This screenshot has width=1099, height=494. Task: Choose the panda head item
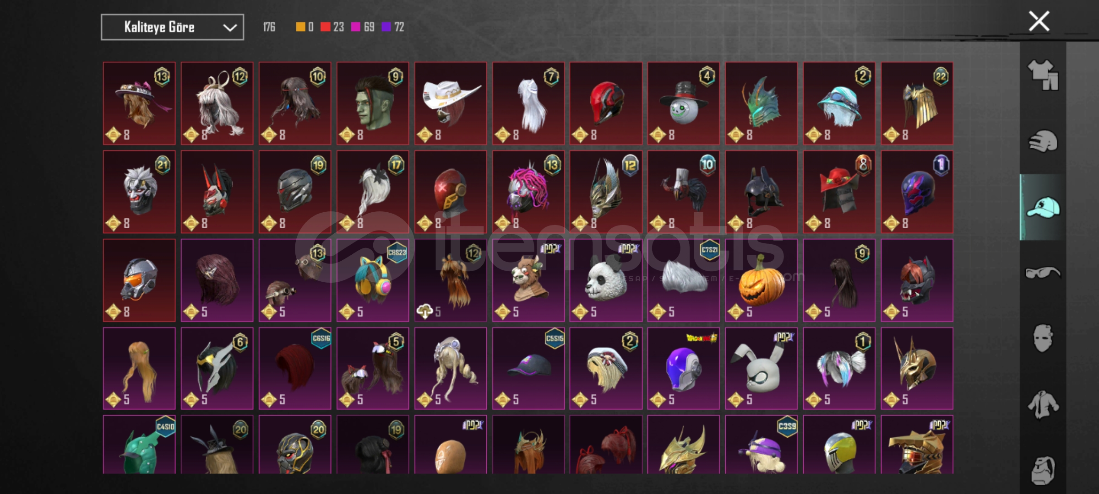606,280
